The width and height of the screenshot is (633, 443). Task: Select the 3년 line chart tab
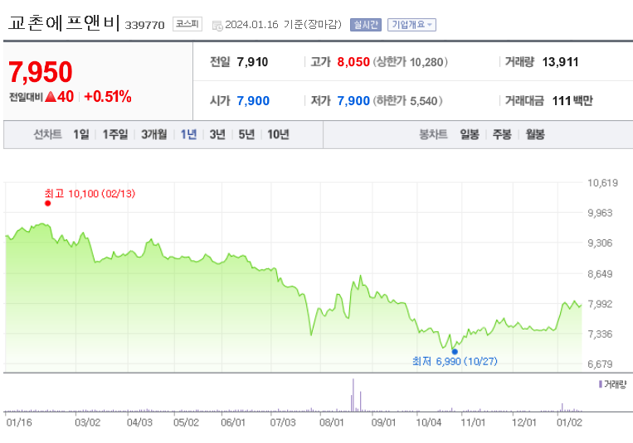[217, 134]
